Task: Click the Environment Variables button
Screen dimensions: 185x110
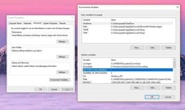Action: pos(60,80)
